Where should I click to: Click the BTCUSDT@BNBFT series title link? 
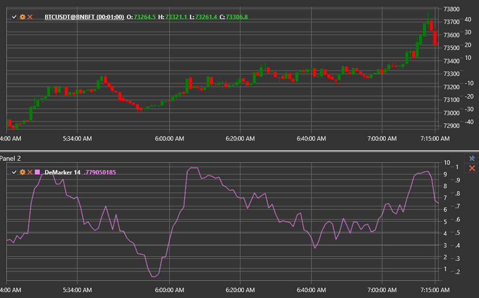click(x=84, y=17)
